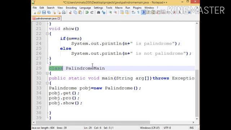Screen dimensions: 231x130
Task: Click the Close file toolbar icon
Action: click(54, 13)
